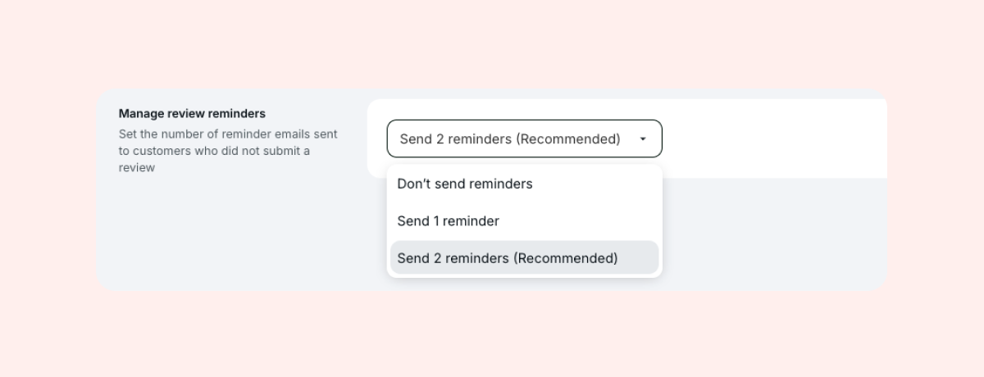This screenshot has height=377, width=984.
Task: Pick the highlighted "Send 2 reminders (Recommended)" option
Action: pyautogui.click(x=507, y=258)
